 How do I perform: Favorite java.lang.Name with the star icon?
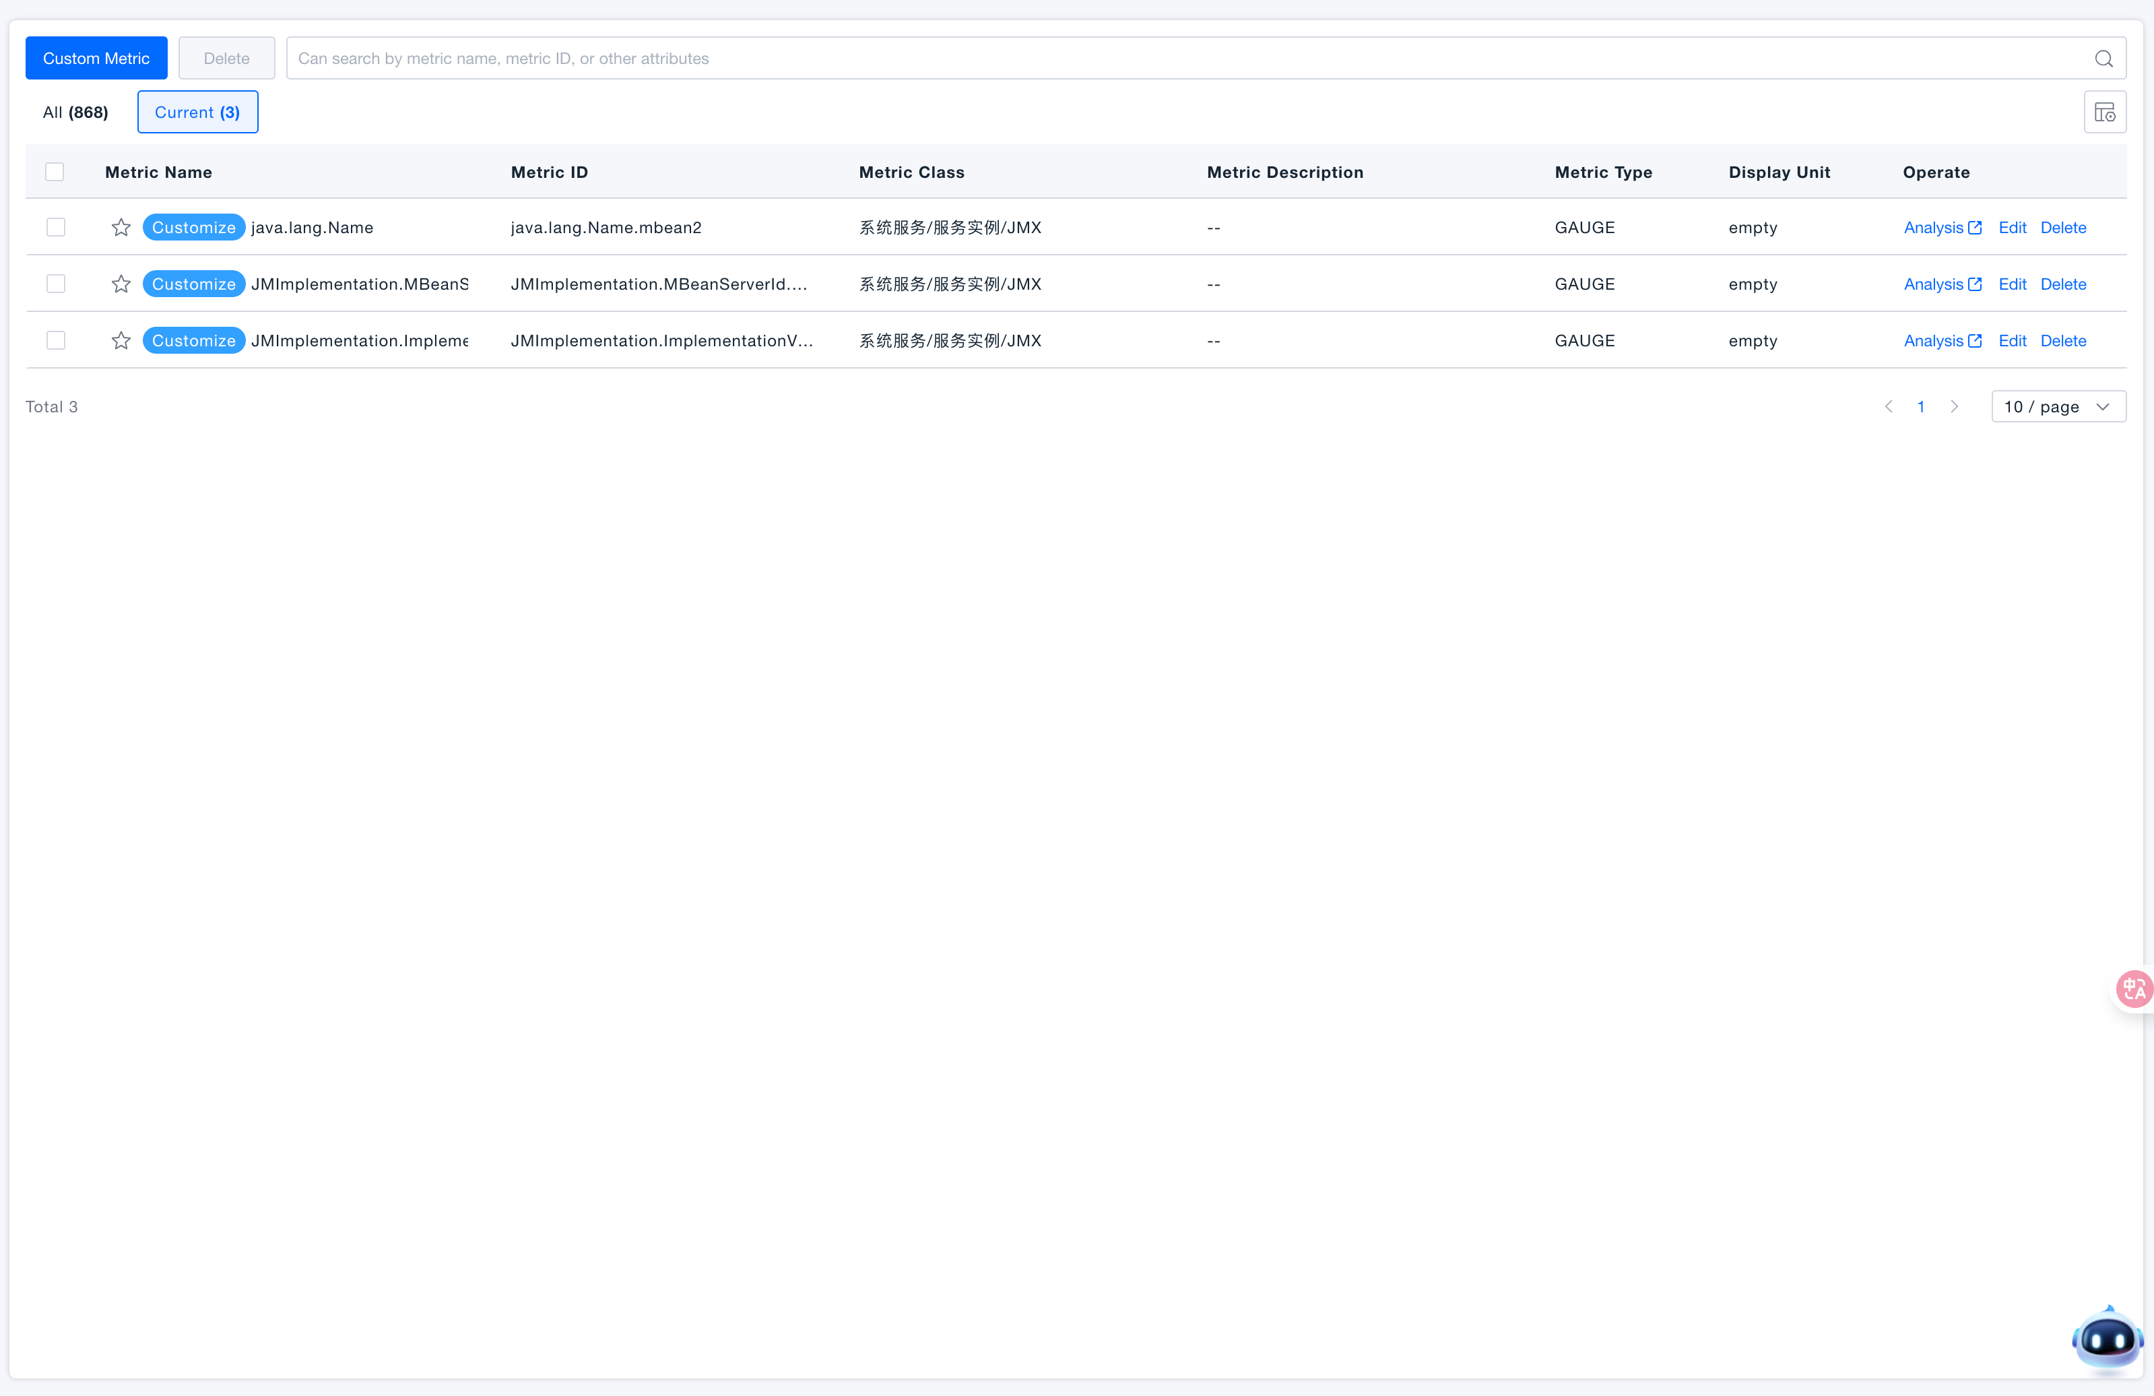point(121,227)
